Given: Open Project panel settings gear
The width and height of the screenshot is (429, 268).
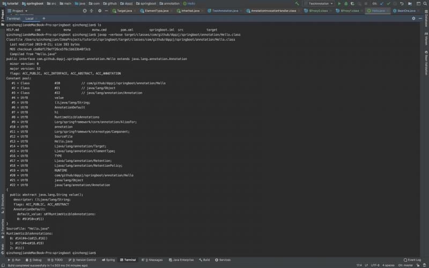Looking at the screenshot, I should pos(100,11).
